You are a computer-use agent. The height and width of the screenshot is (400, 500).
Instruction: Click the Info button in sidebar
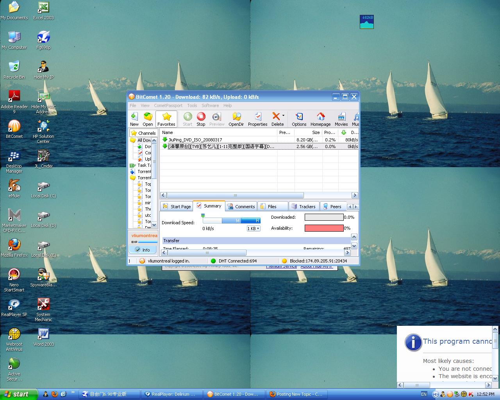click(143, 250)
